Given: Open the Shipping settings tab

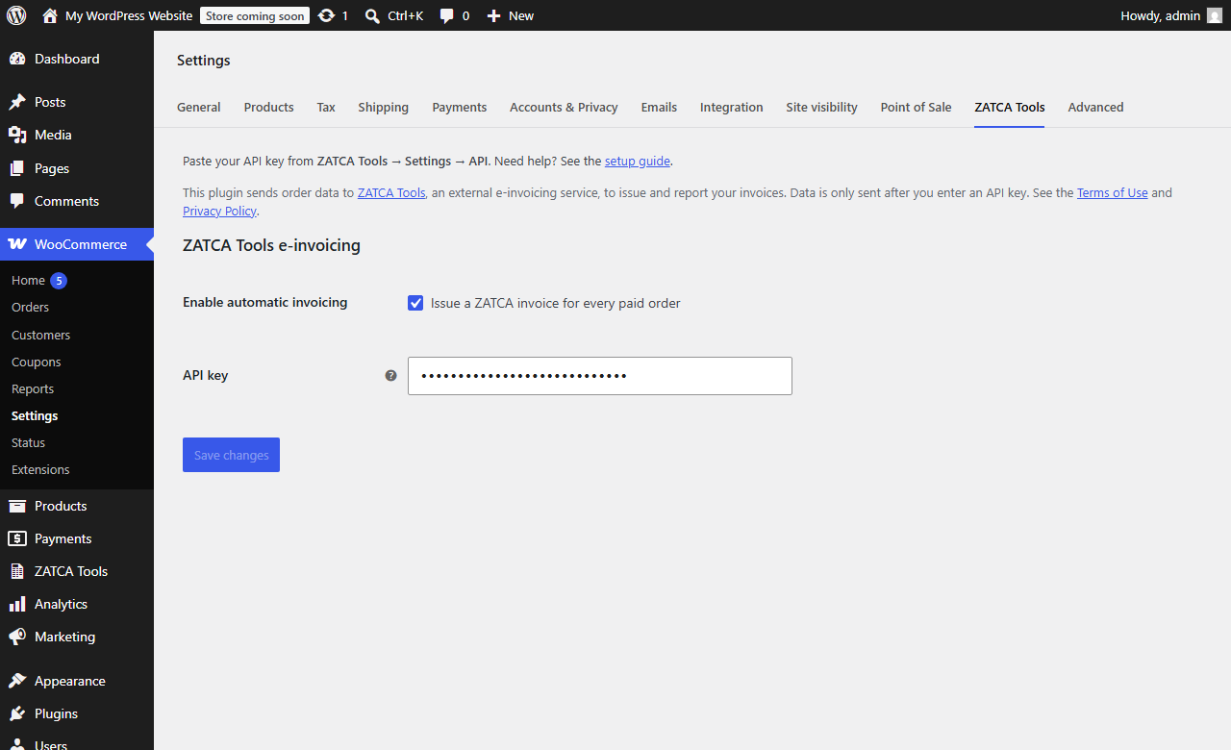Looking at the screenshot, I should (x=384, y=107).
